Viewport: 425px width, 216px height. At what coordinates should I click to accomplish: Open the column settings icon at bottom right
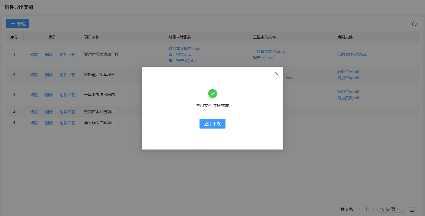[412, 209]
